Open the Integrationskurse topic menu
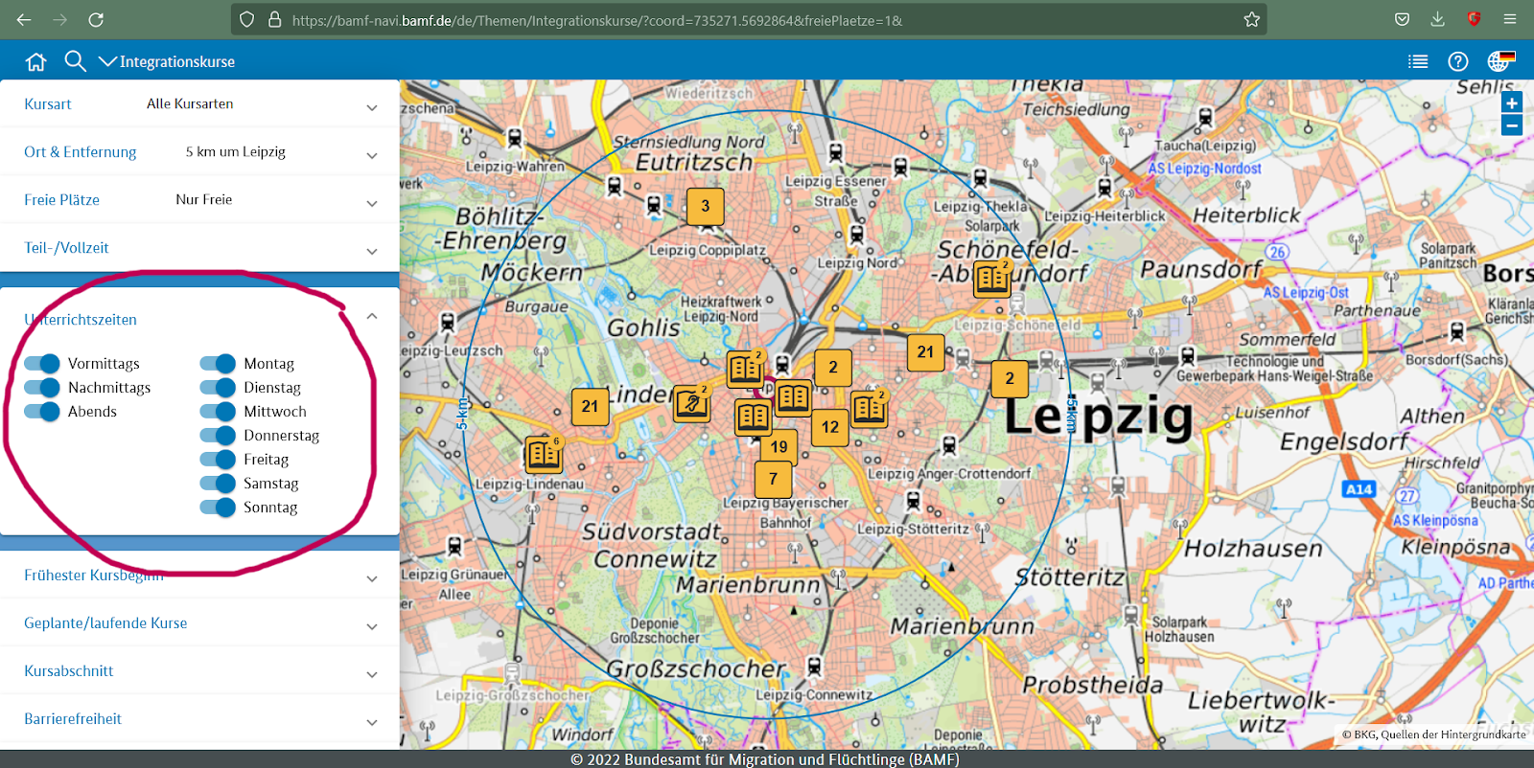The image size is (1534, 768). tap(167, 61)
